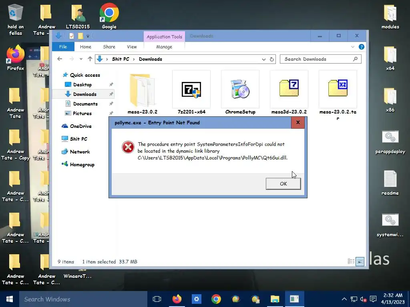This screenshot has width=410, height=307.
Task: Click Shit PC in the address bar
Action: click(121, 59)
